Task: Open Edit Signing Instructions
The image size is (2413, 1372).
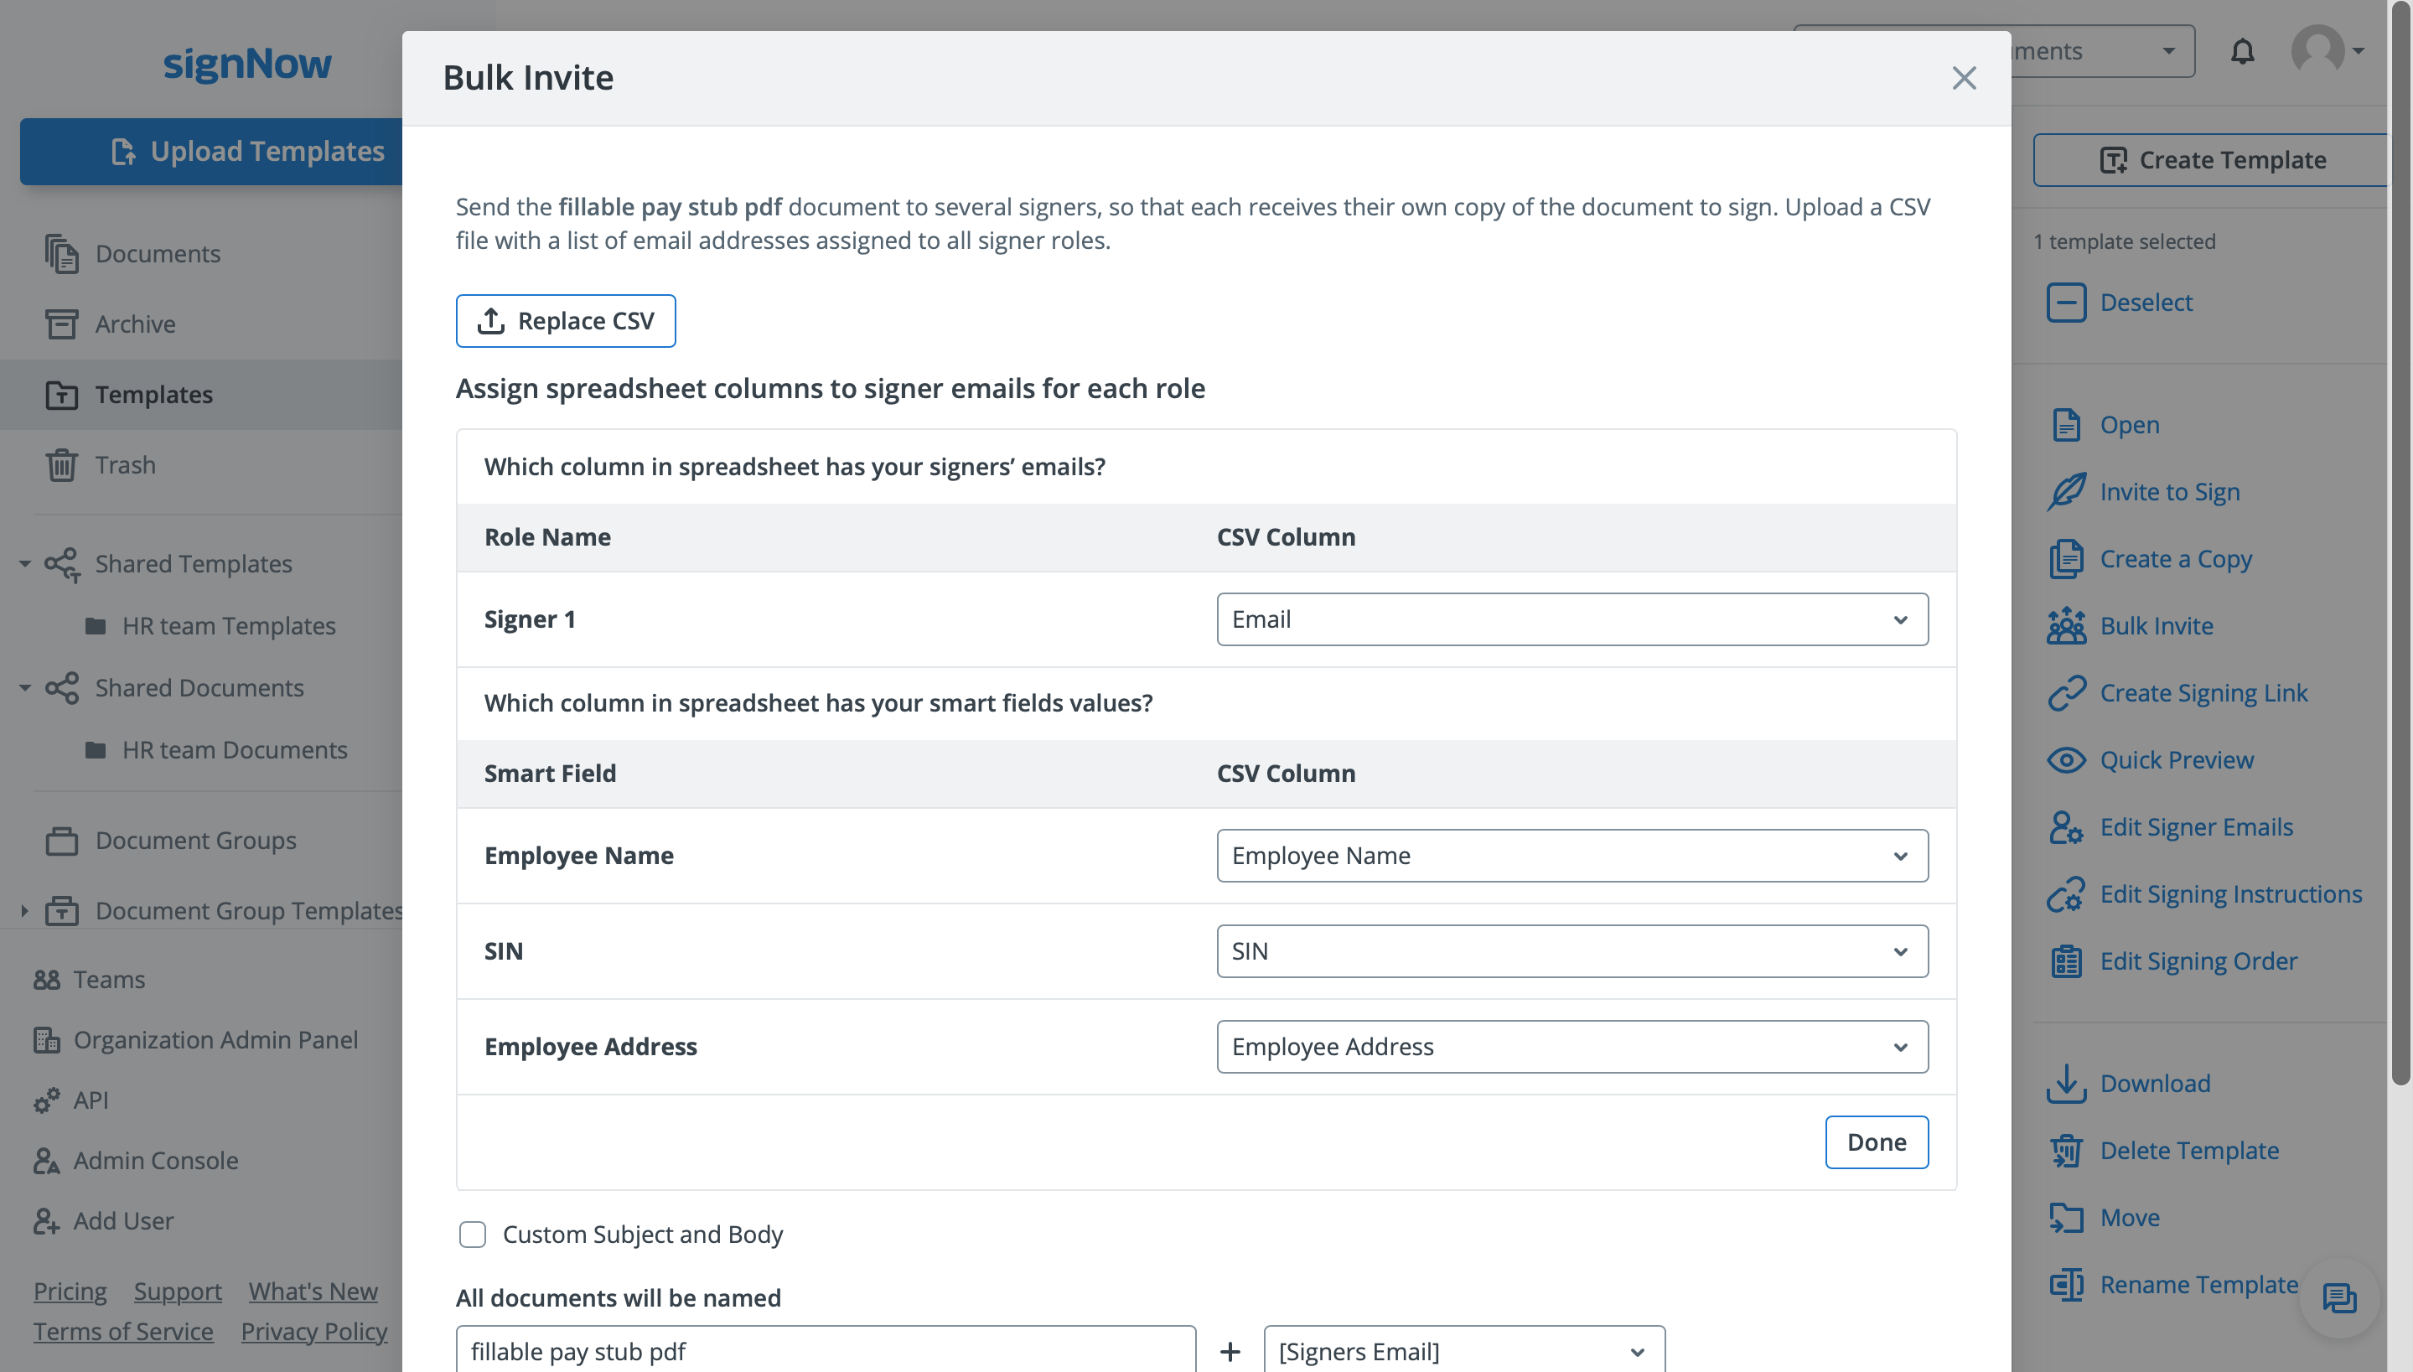Action: 2231,893
